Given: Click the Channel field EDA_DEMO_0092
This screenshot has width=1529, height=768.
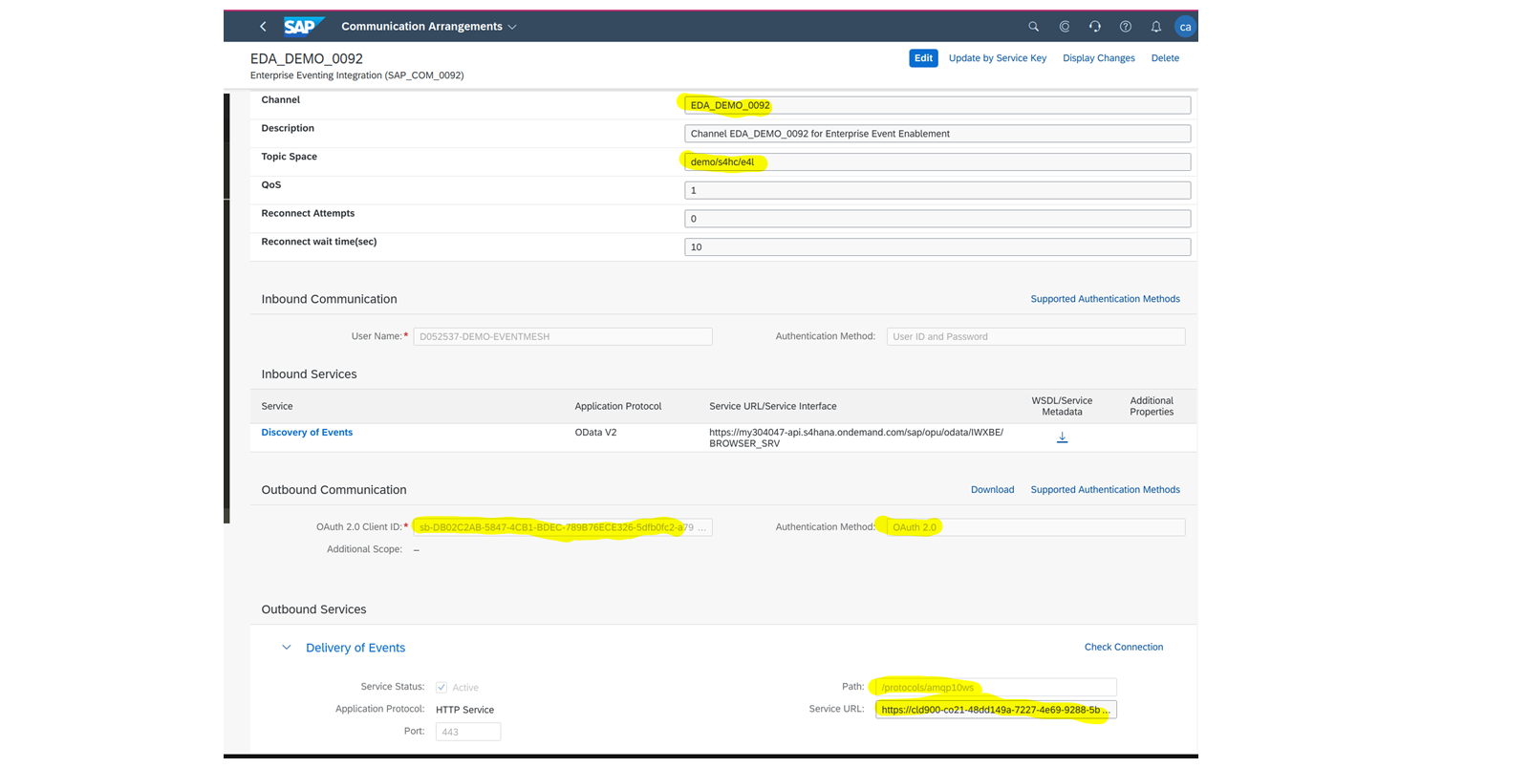Looking at the screenshot, I should 937,105.
